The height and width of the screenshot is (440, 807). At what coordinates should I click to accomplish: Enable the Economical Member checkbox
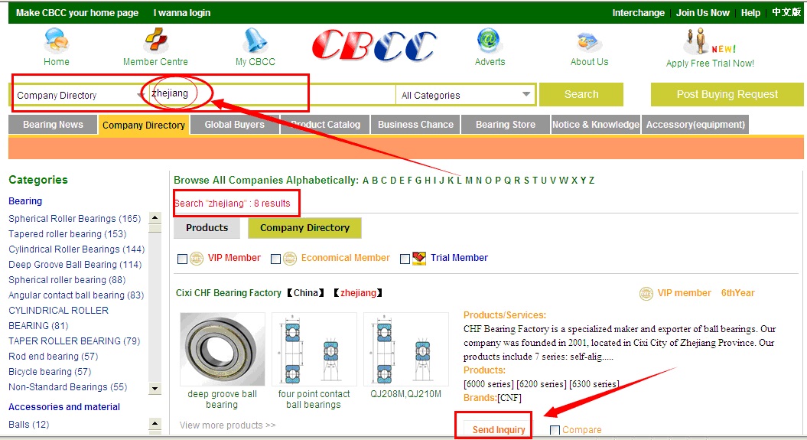click(275, 259)
